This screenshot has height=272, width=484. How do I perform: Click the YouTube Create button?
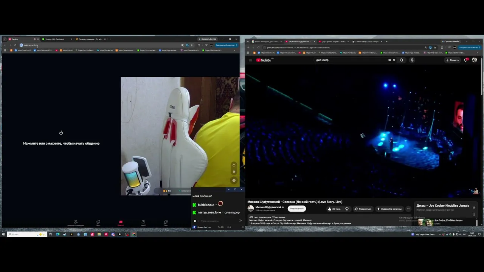pos(452,60)
